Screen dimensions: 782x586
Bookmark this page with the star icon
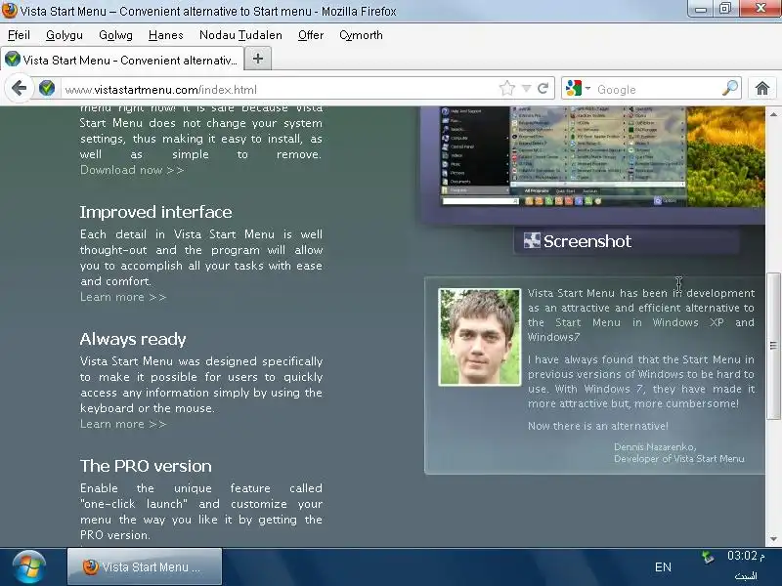pos(506,89)
